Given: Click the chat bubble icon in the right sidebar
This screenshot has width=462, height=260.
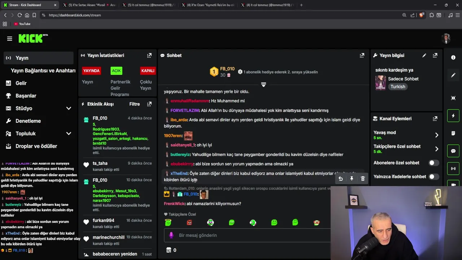Looking at the screenshot, I should 453,151.
